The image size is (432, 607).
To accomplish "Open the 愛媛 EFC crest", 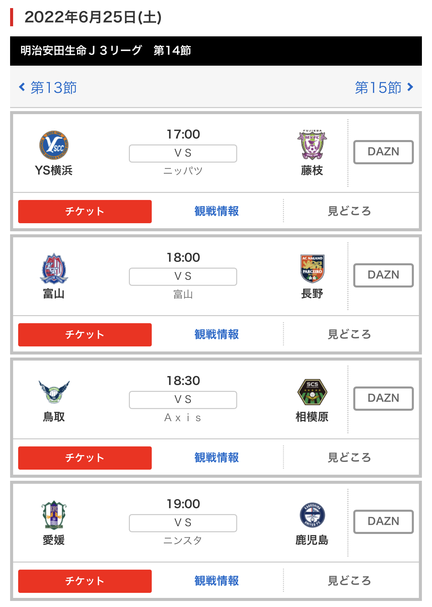I will pos(54,515).
